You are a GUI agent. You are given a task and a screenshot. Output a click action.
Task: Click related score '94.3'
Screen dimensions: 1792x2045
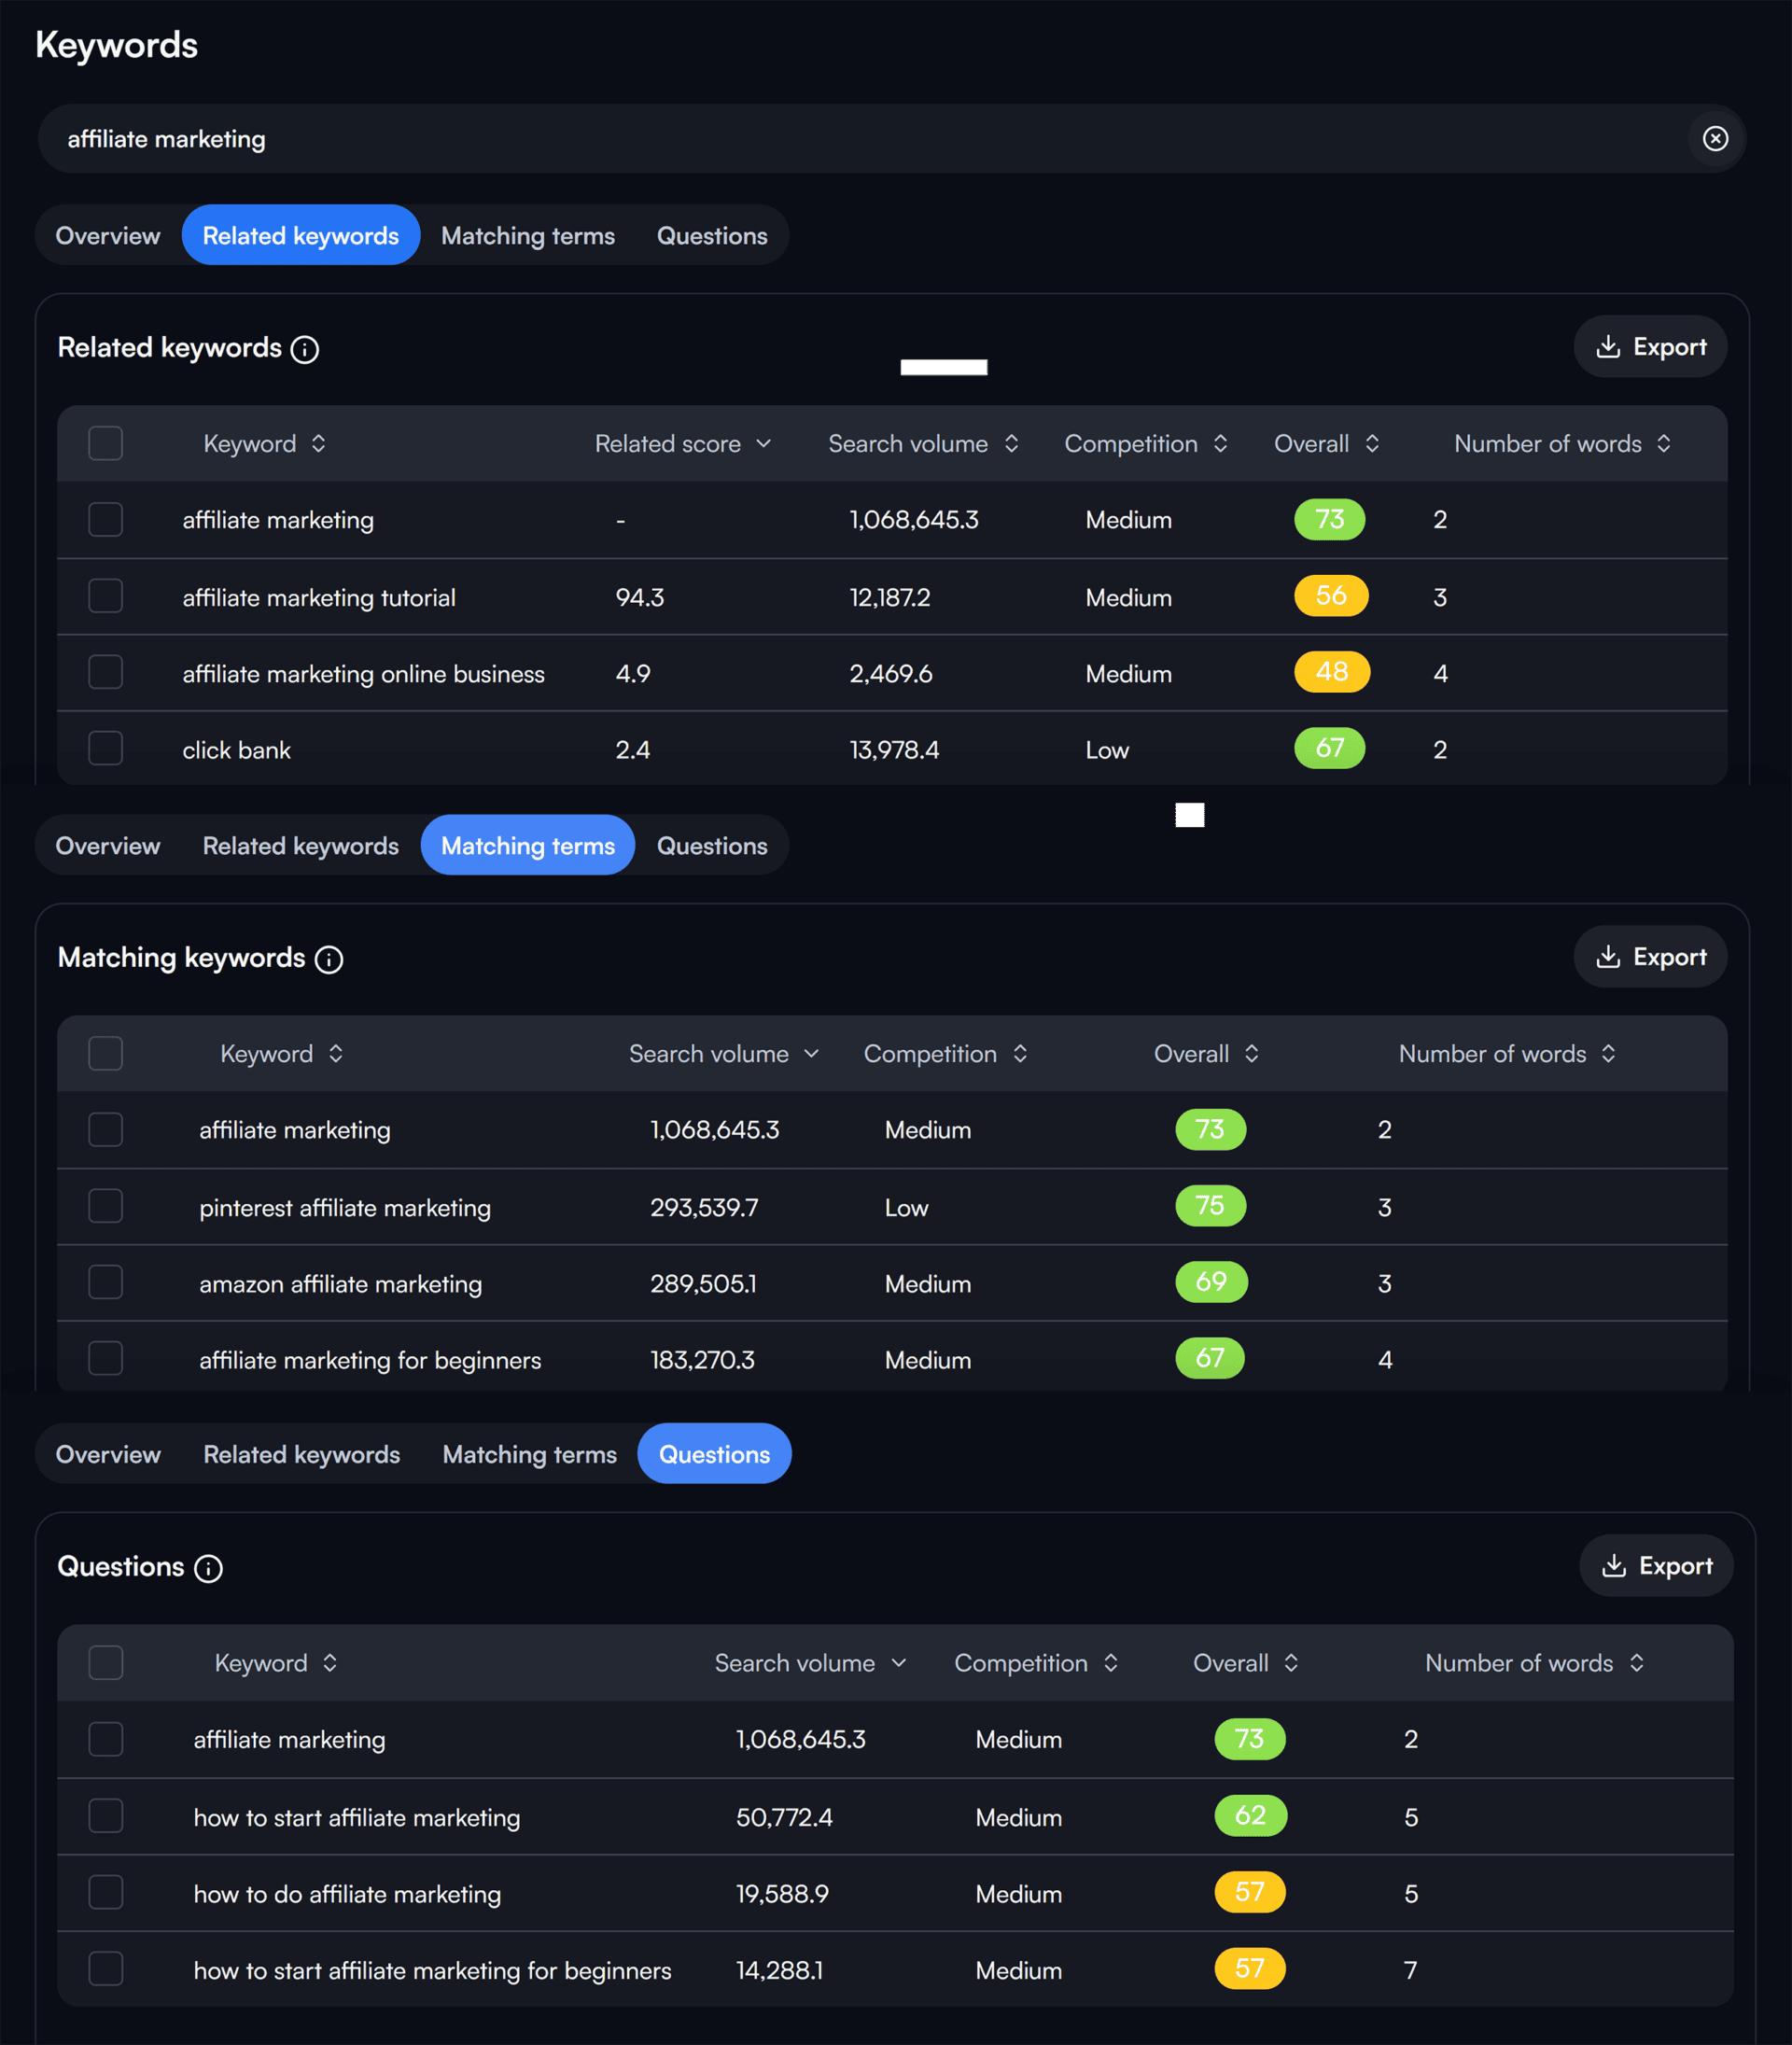(x=640, y=598)
